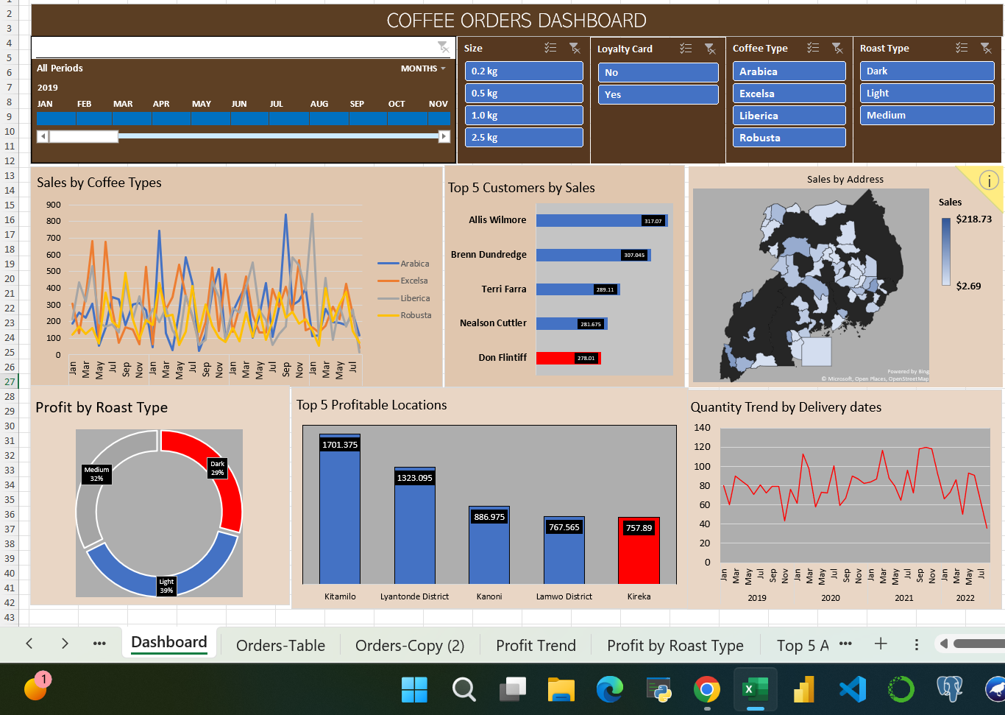Image resolution: width=1005 pixels, height=715 pixels.
Task: Switch to the Orders-Table sheet
Action: coord(280,645)
